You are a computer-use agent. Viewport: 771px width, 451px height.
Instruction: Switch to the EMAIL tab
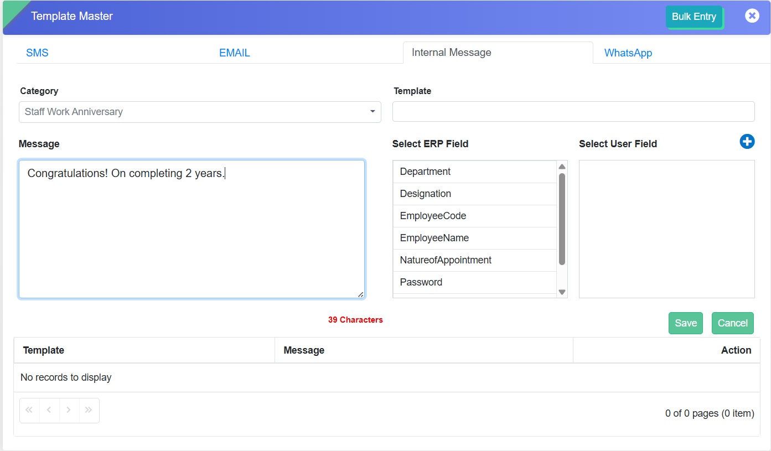click(x=234, y=53)
